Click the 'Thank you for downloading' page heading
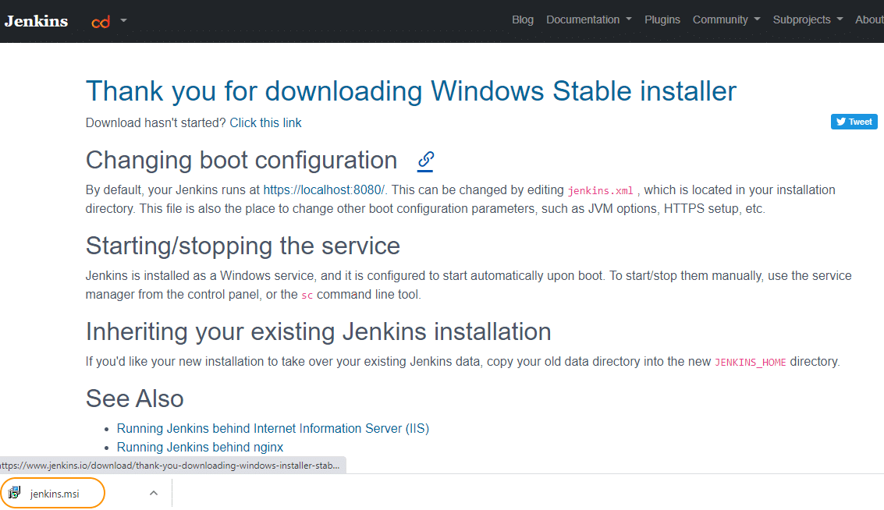This screenshot has width=884, height=510. (x=411, y=90)
